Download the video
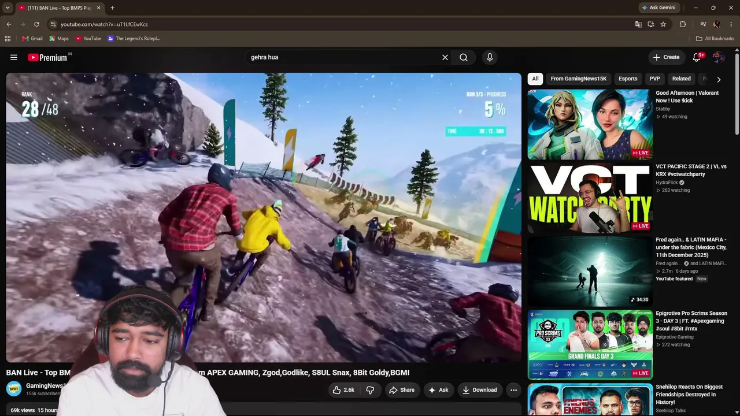 (x=479, y=390)
